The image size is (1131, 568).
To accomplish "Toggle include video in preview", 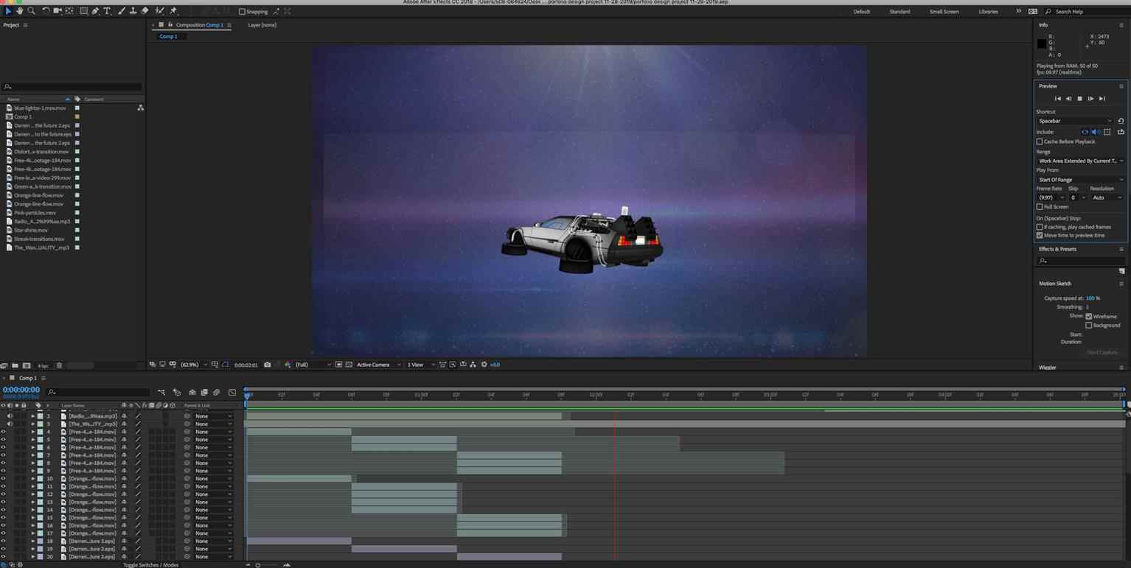I will pyautogui.click(x=1085, y=132).
